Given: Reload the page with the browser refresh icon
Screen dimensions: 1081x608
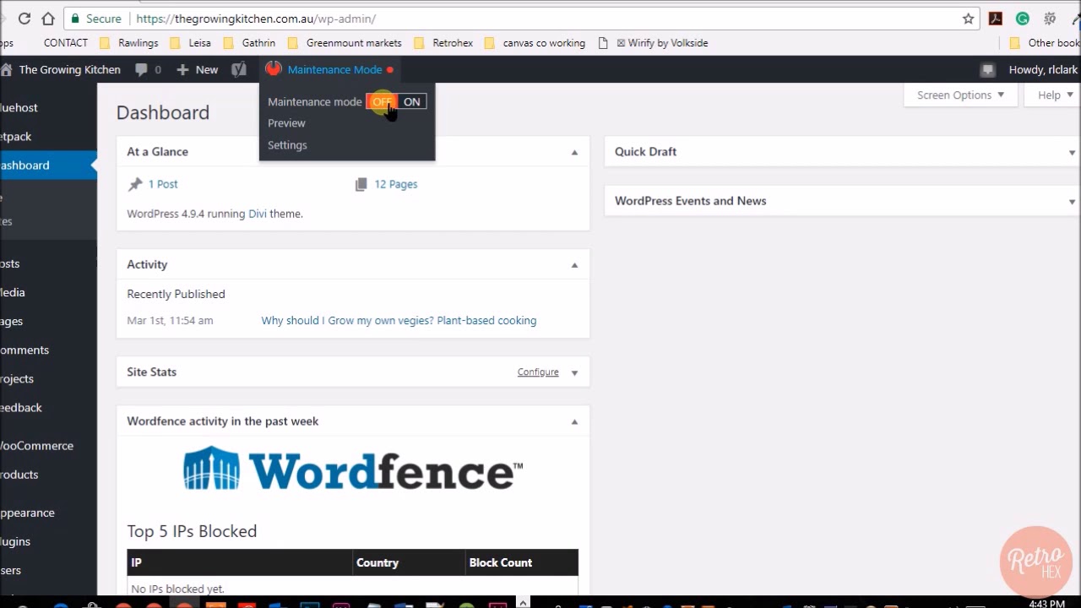Looking at the screenshot, I should point(24,18).
